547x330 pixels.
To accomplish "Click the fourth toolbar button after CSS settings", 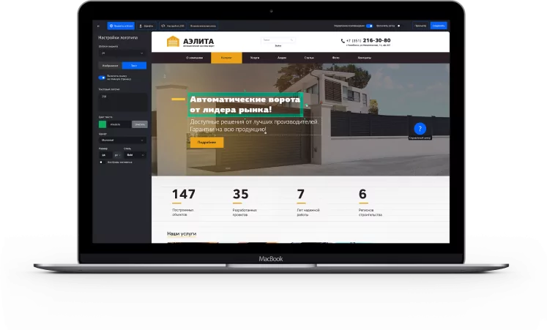I will pyautogui.click(x=203, y=26).
